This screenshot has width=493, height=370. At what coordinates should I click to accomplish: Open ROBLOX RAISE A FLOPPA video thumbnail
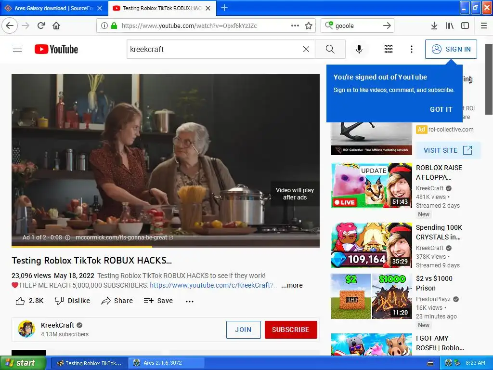click(371, 185)
